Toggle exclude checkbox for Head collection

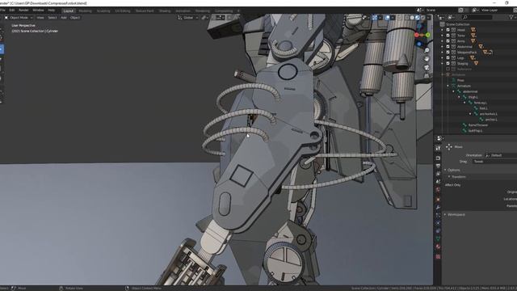coord(448,30)
